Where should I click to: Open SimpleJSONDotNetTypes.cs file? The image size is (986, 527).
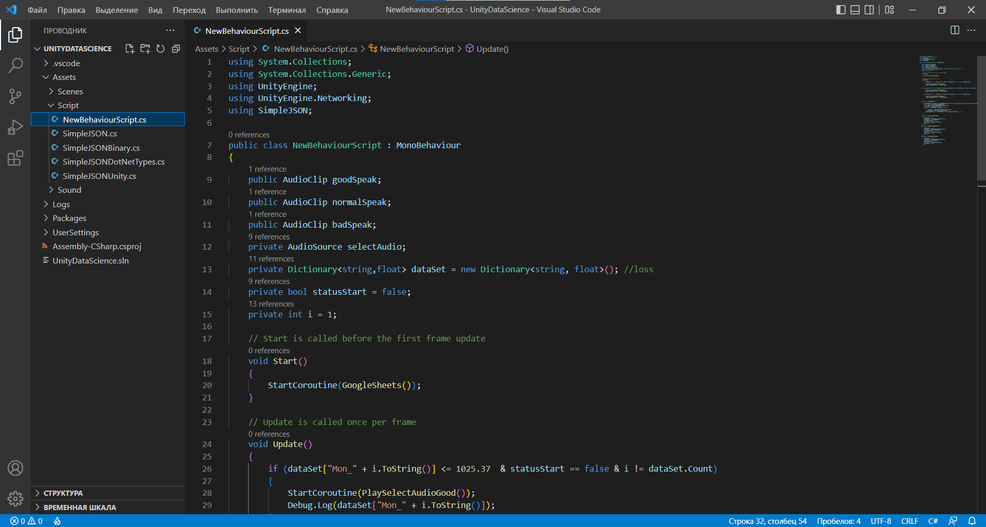(108, 161)
